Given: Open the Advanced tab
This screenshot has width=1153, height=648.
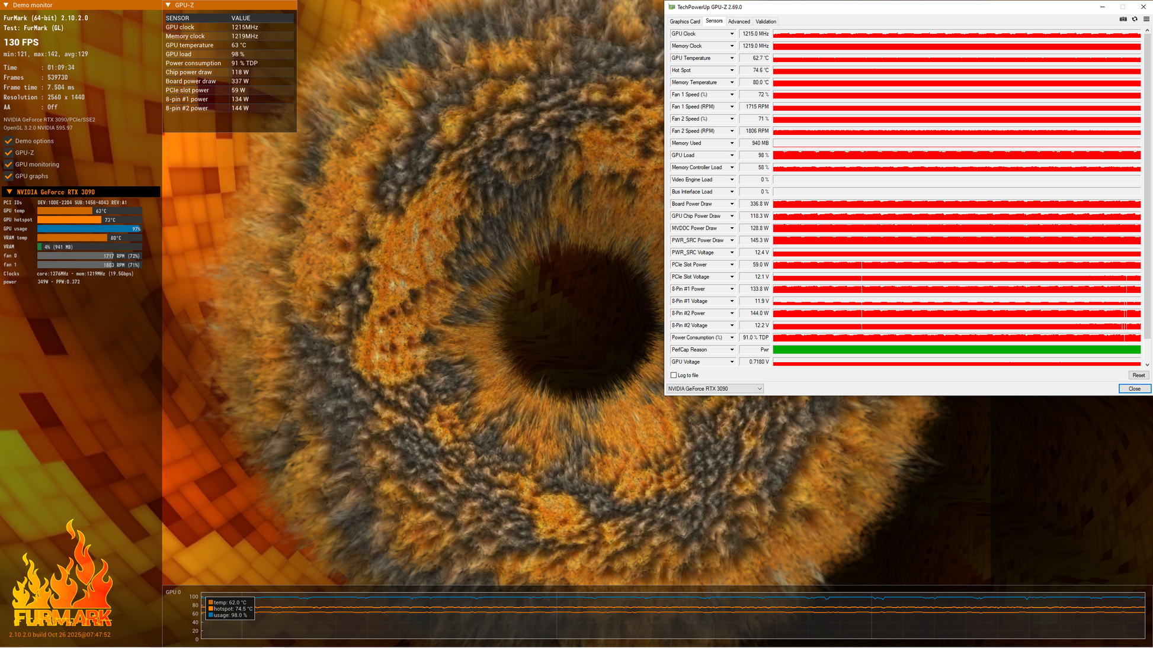Looking at the screenshot, I should [738, 21].
